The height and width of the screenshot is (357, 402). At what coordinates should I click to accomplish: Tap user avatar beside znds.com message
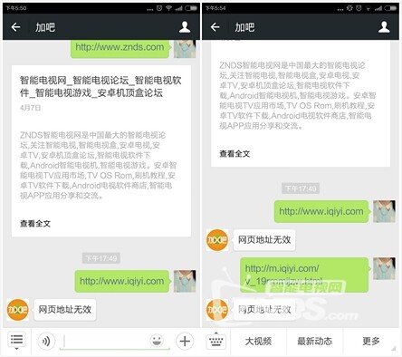[185, 49]
